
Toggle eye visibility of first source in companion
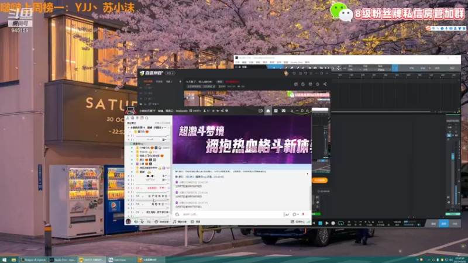pyautogui.click(x=141, y=88)
